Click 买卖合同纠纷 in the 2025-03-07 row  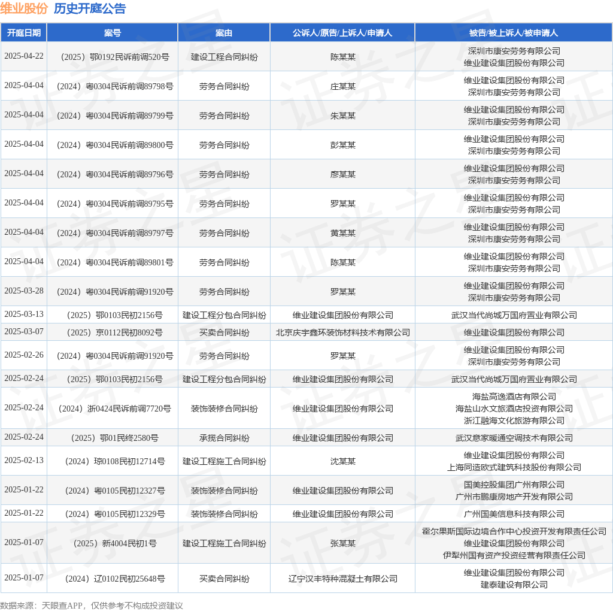click(224, 332)
